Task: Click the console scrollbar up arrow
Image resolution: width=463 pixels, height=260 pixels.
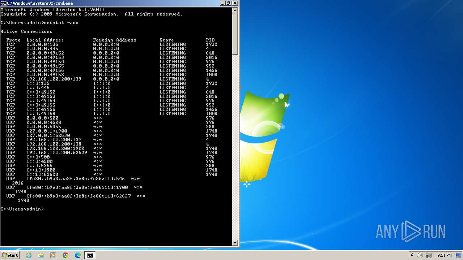Action: pyautogui.click(x=235, y=10)
